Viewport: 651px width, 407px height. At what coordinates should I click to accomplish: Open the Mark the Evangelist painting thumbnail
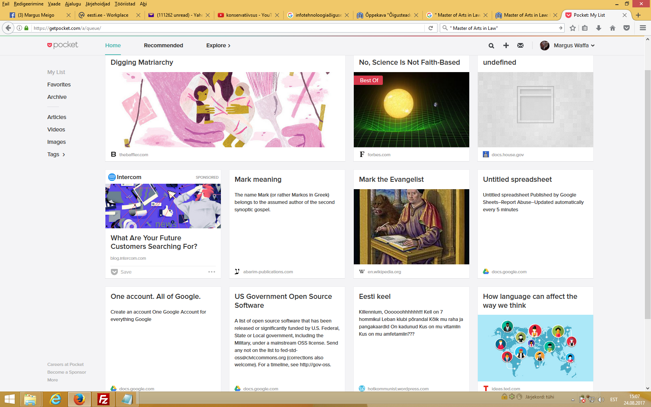tap(411, 227)
